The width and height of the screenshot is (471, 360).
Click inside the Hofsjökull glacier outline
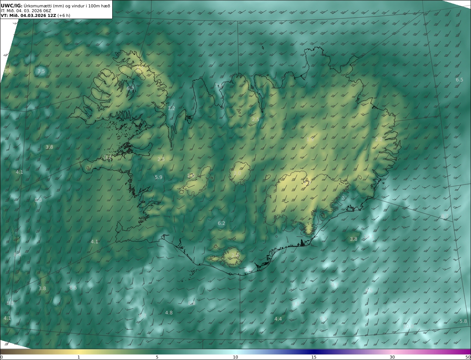click(240, 173)
